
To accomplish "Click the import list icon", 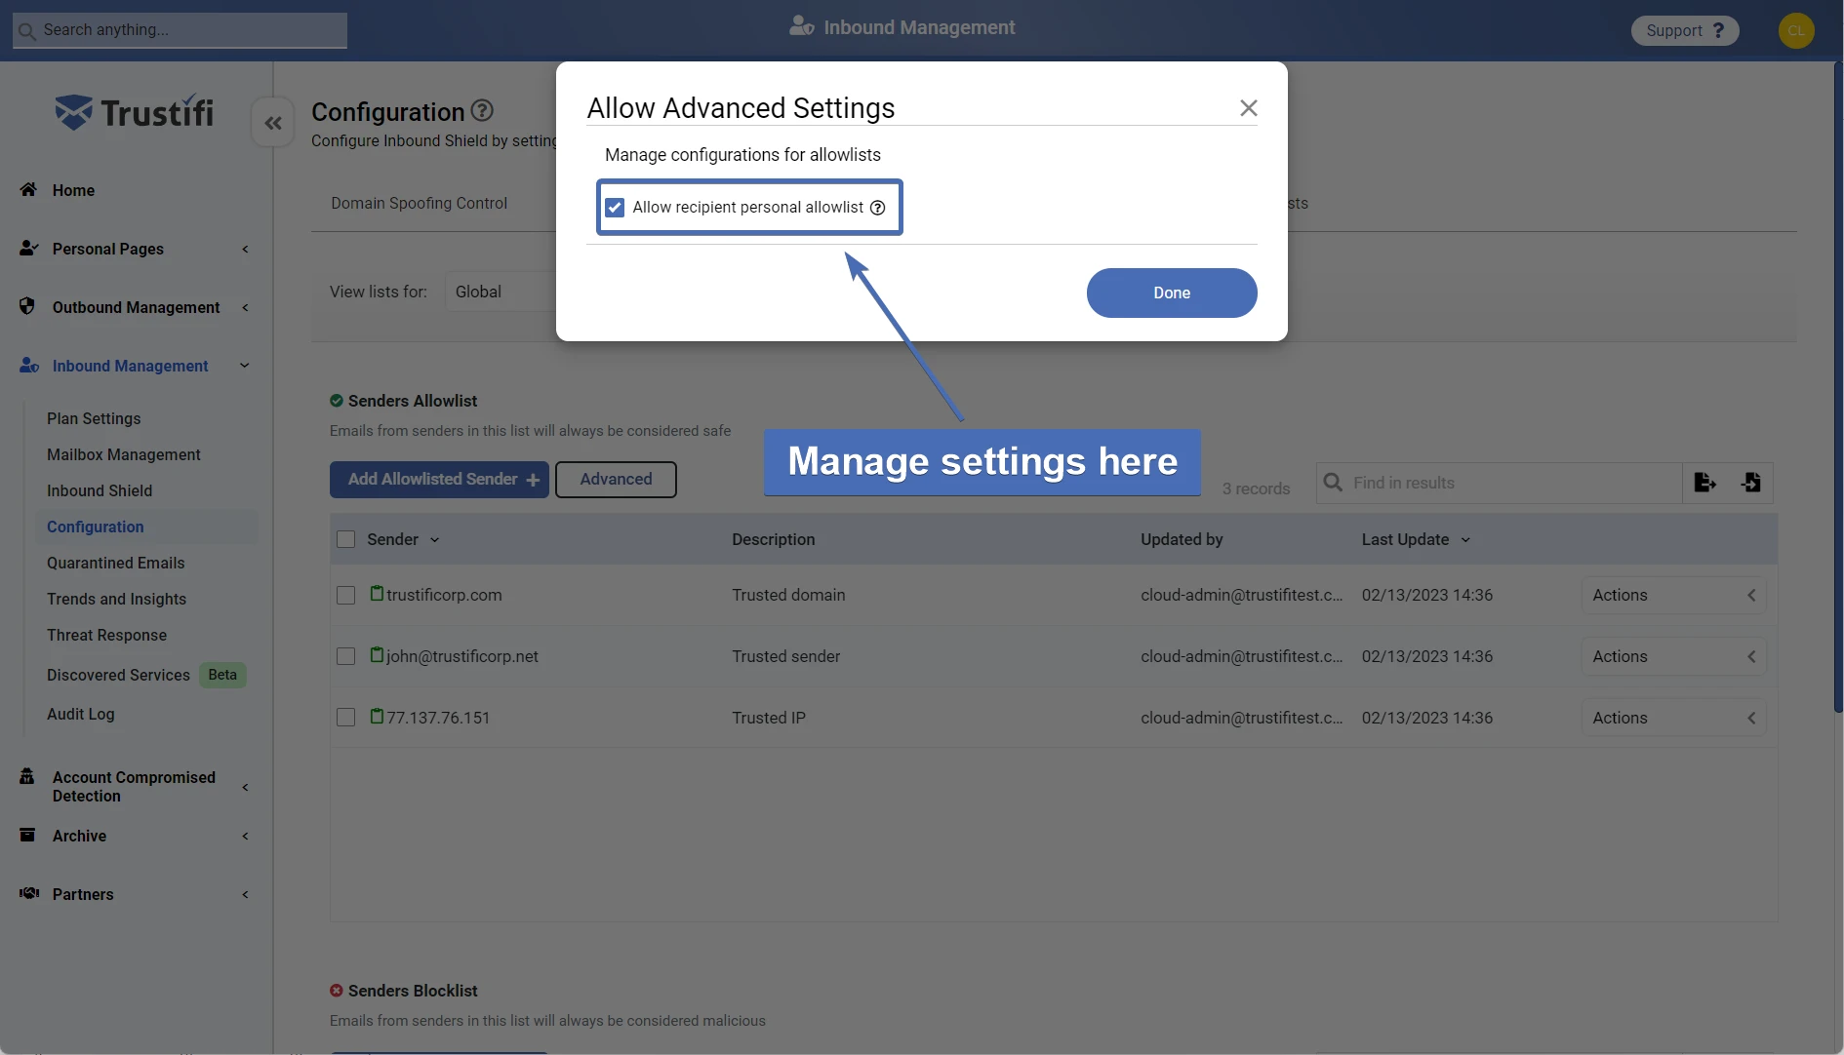I will click(x=1750, y=483).
